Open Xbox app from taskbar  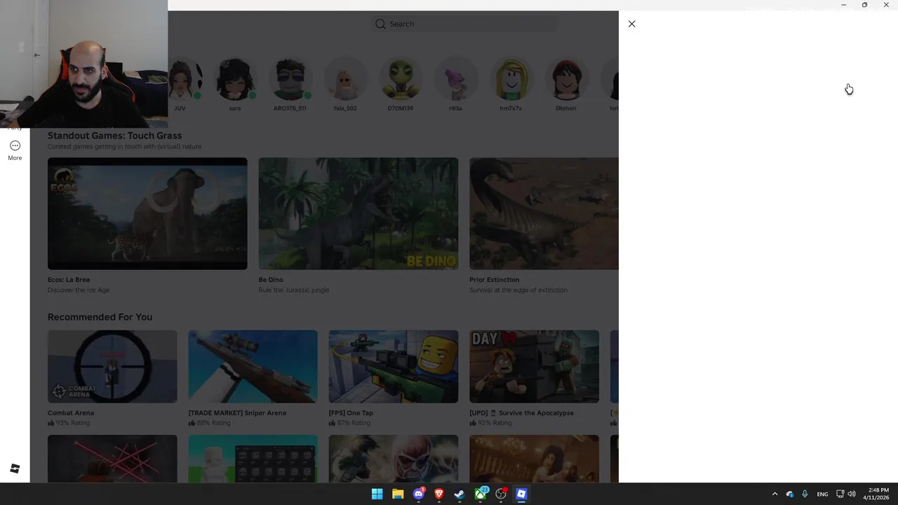481,494
